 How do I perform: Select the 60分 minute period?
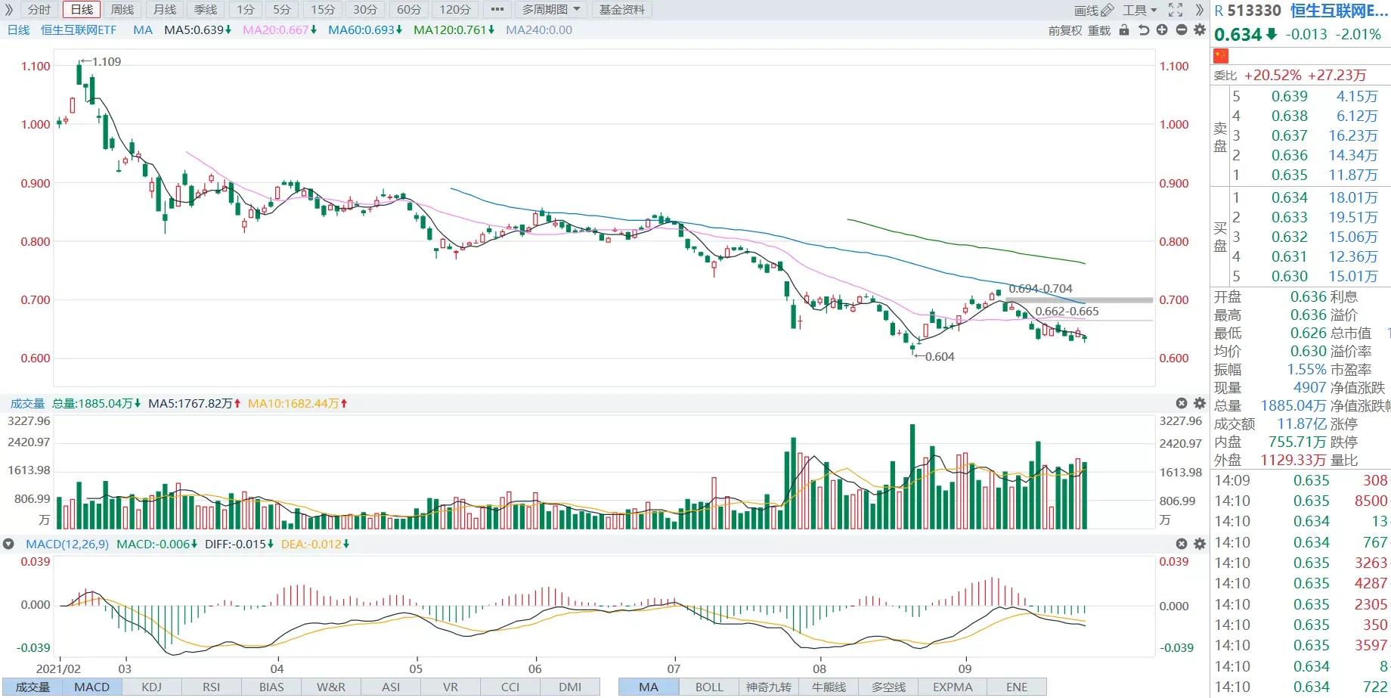[x=409, y=10]
